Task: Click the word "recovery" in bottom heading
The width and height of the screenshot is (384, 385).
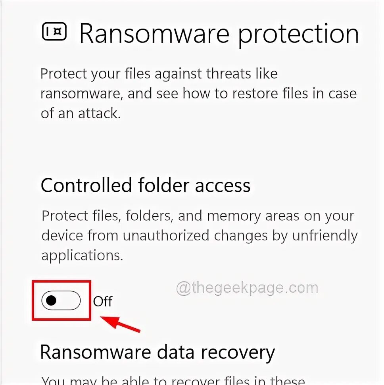Action: click(238, 354)
